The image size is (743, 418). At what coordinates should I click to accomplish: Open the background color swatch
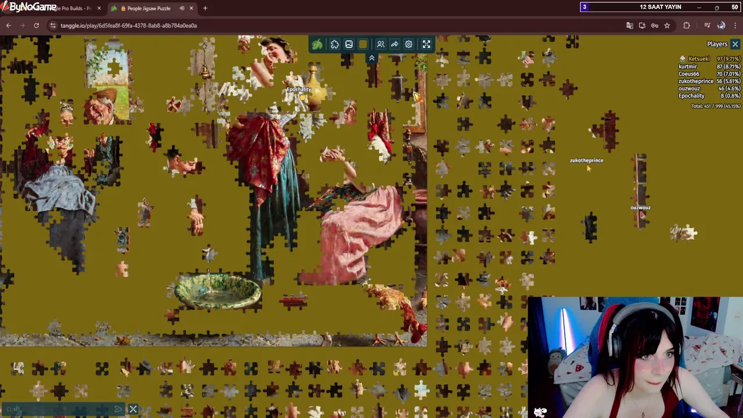[x=363, y=44]
